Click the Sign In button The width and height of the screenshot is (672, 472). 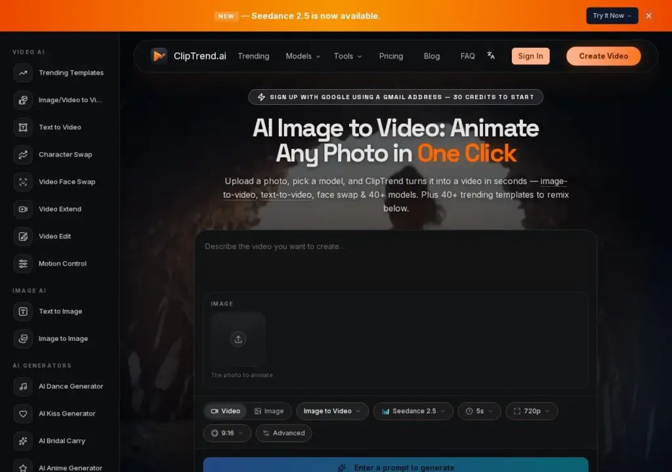(x=530, y=56)
